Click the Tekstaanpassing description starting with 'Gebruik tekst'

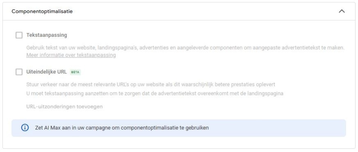coord(185,48)
